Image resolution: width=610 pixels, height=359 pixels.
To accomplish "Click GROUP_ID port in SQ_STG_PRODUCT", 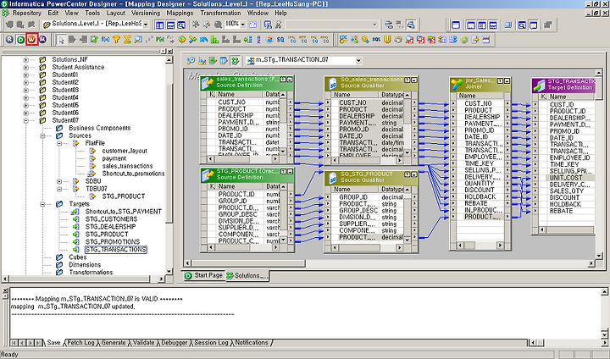I will pos(353,197).
